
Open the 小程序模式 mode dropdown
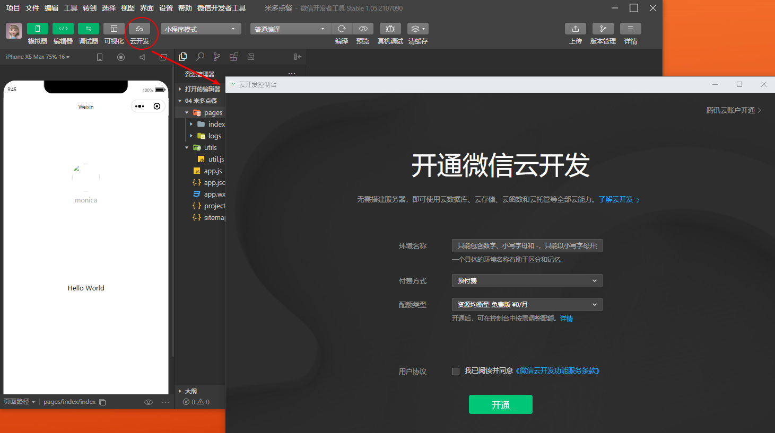click(x=201, y=29)
